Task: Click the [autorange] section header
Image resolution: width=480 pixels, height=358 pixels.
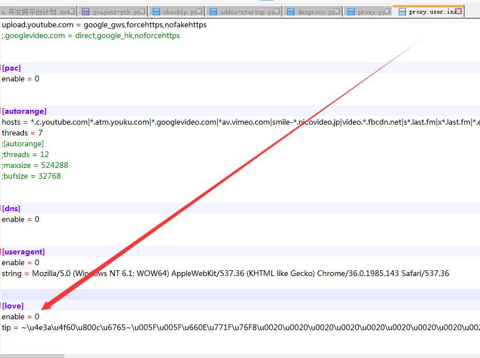Action: 24,111
